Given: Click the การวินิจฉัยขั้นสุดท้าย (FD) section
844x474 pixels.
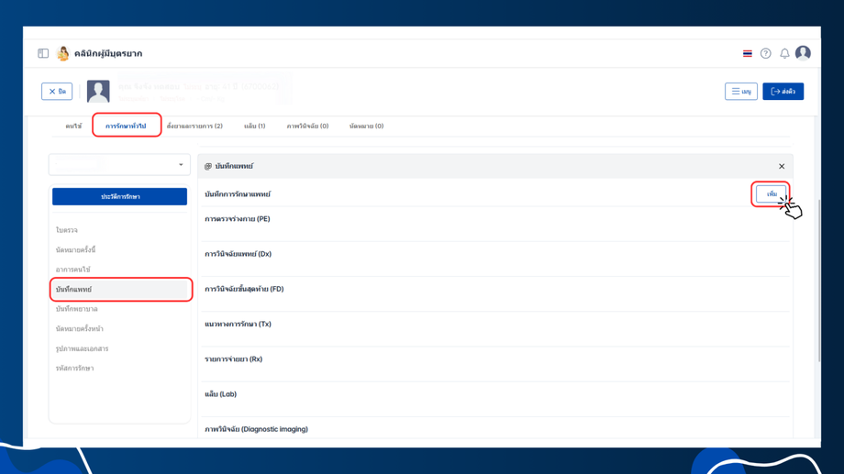Looking at the screenshot, I should (244, 289).
